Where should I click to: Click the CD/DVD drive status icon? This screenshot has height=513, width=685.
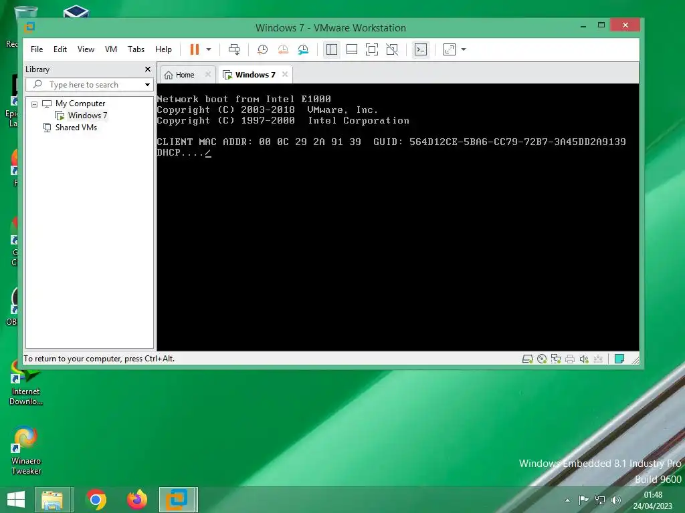point(542,359)
